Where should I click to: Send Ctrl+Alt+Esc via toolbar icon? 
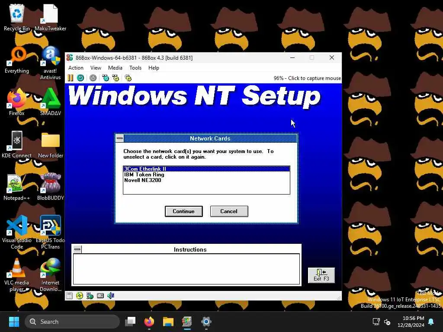116,78
